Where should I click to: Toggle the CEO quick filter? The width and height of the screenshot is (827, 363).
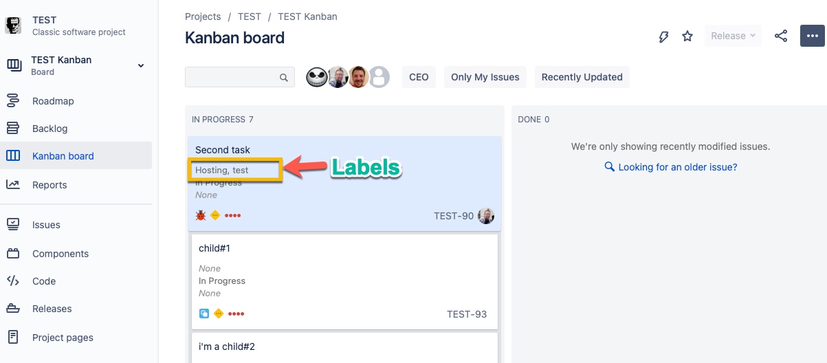coord(419,77)
